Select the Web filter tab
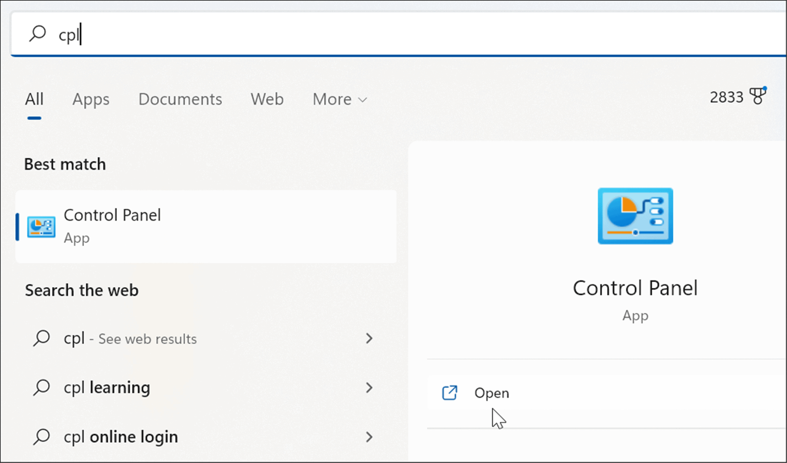Screen dimensions: 787x463 tap(267, 99)
